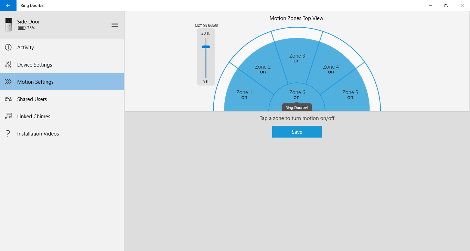470x251 pixels.
Task: Click the Activity exclamation icon
Action: tap(8, 47)
